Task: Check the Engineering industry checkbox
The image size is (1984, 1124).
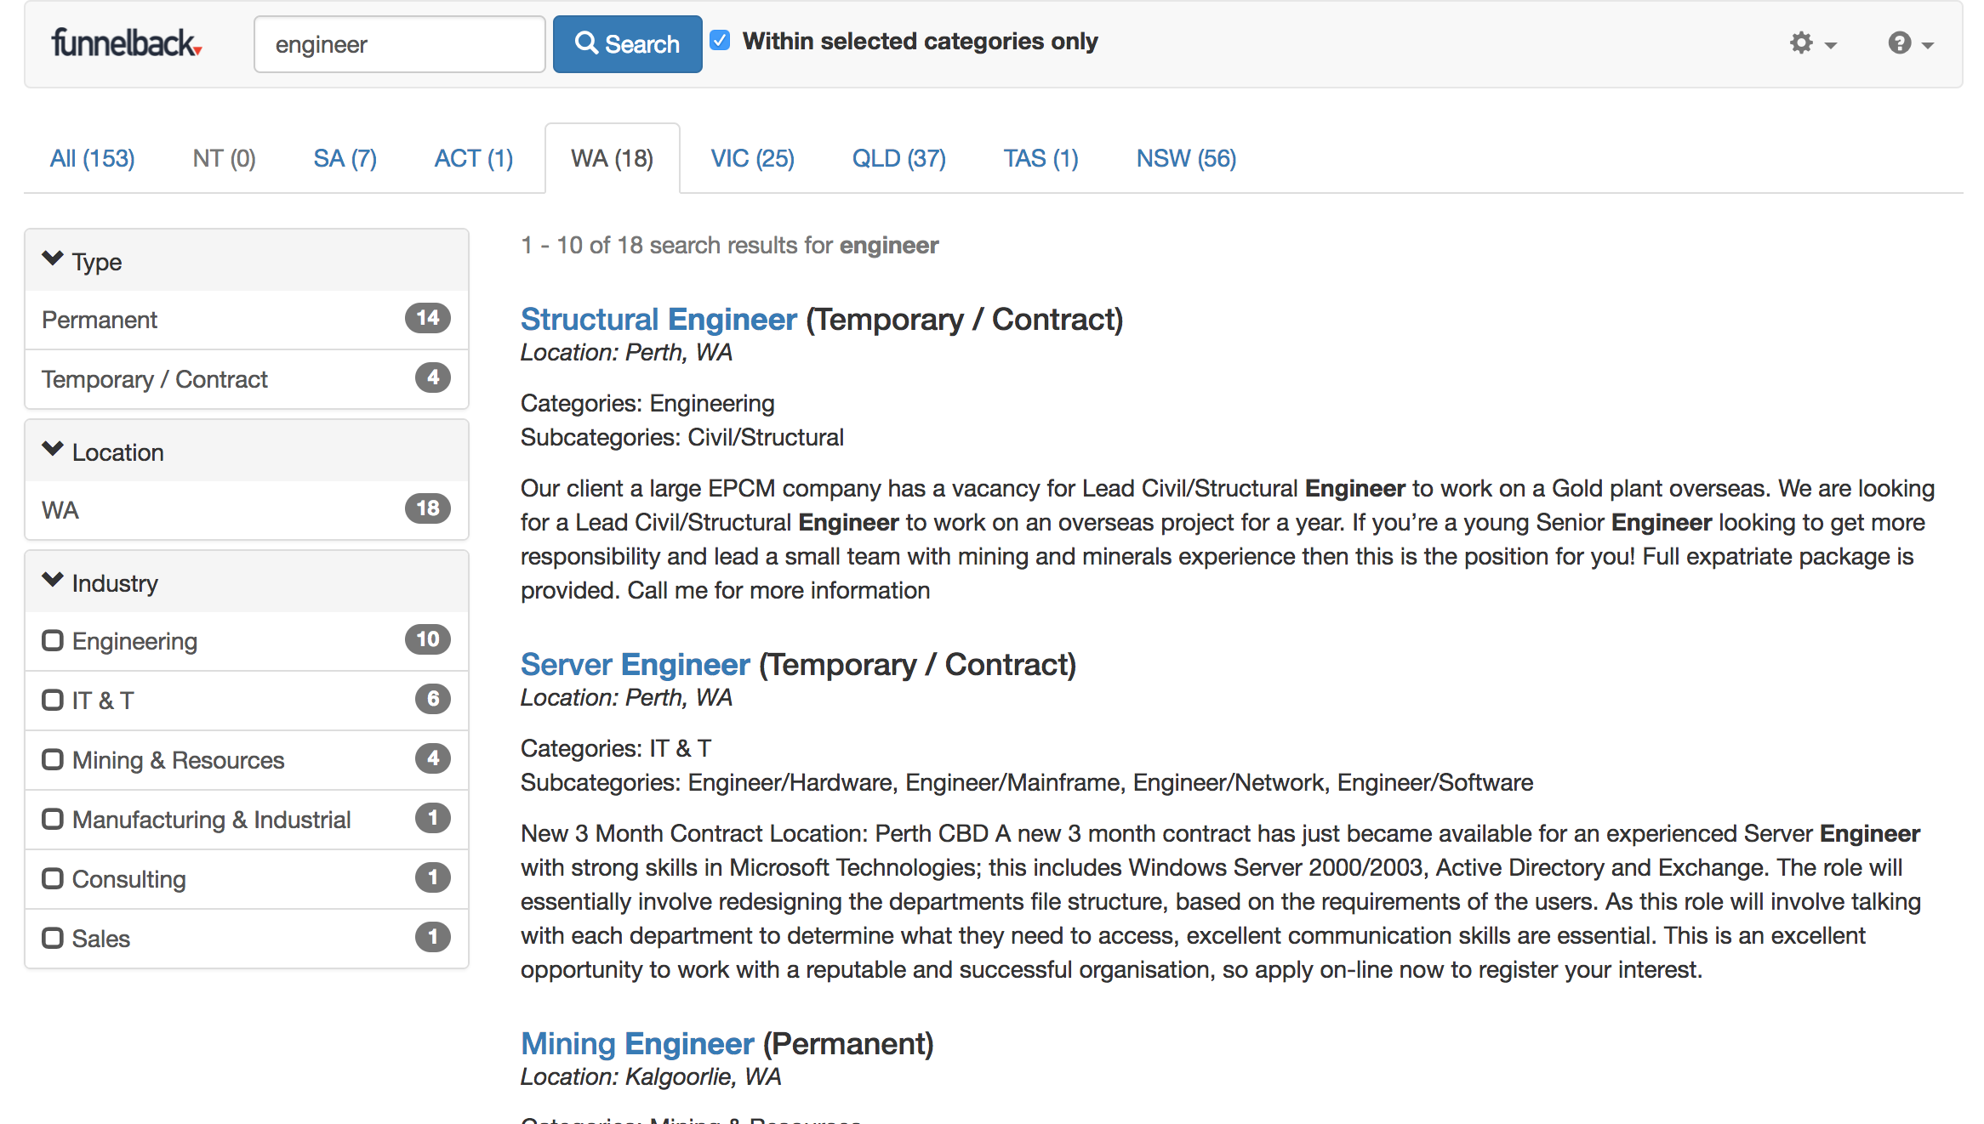Action: [53, 640]
